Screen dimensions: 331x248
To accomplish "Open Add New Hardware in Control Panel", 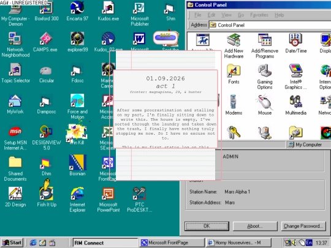I will pos(234,46).
